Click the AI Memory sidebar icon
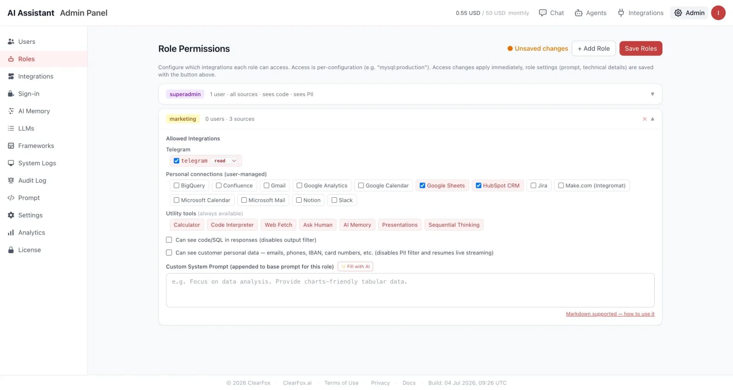 (x=11, y=111)
